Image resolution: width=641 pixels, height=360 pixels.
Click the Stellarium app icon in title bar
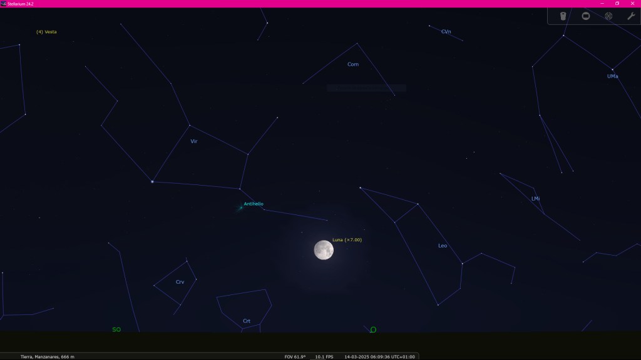click(4, 4)
